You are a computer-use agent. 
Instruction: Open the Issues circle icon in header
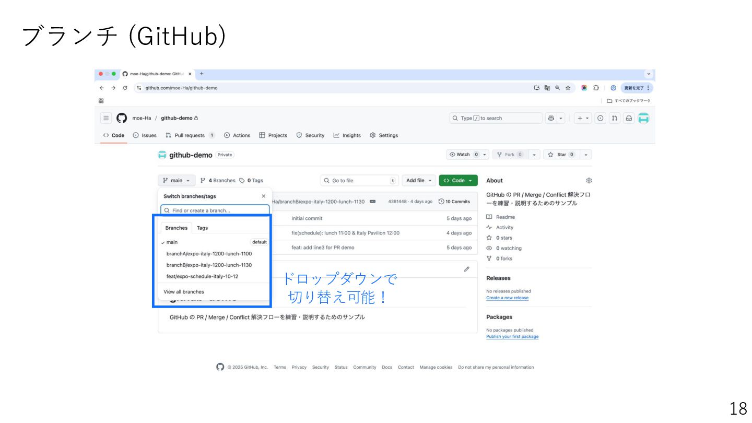coord(601,118)
